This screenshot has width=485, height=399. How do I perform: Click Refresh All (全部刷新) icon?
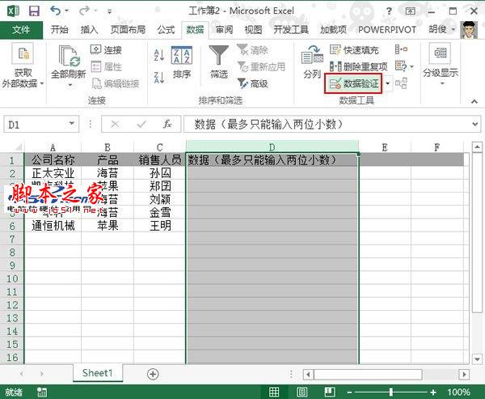(x=69, y=56)
